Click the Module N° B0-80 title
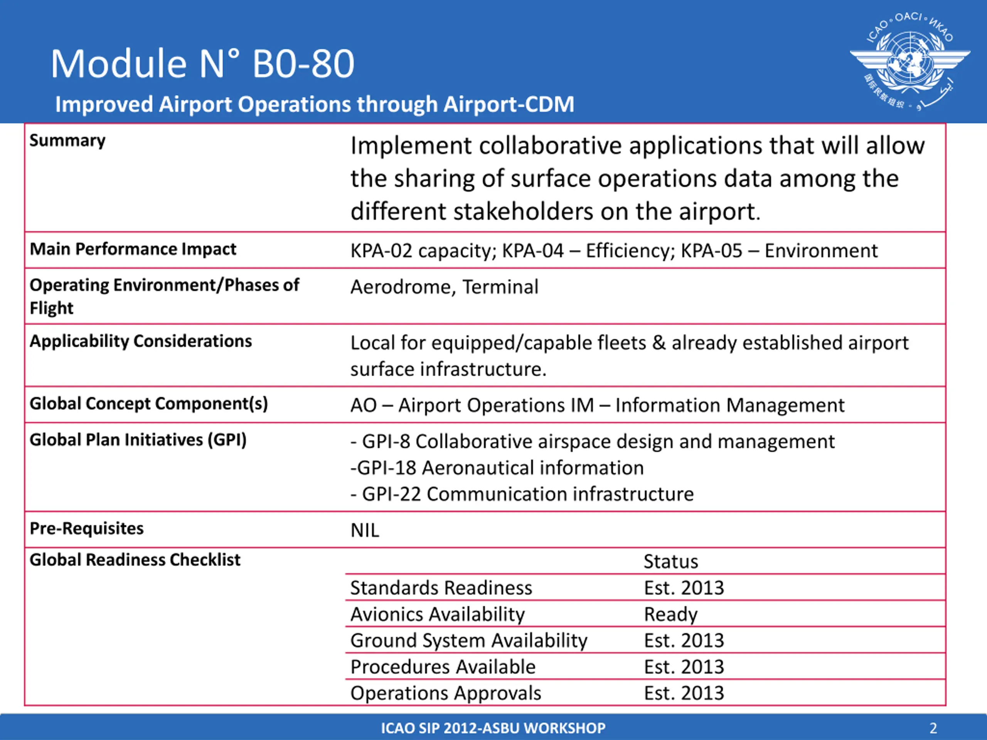987x740 pixels. (202, 64)
